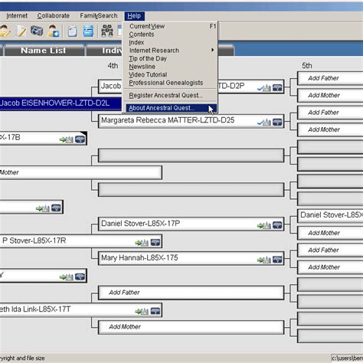Click Add Mother under fifth-generation Daniel Stover
The image size is (363, 363).
pyautogui.click(x=330, y=233)
